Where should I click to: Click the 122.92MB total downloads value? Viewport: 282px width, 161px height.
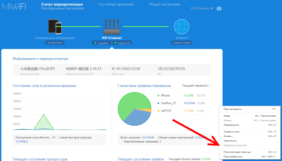tap(148, 137)
